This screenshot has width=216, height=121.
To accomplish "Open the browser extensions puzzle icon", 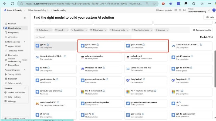I will point(194,4).
